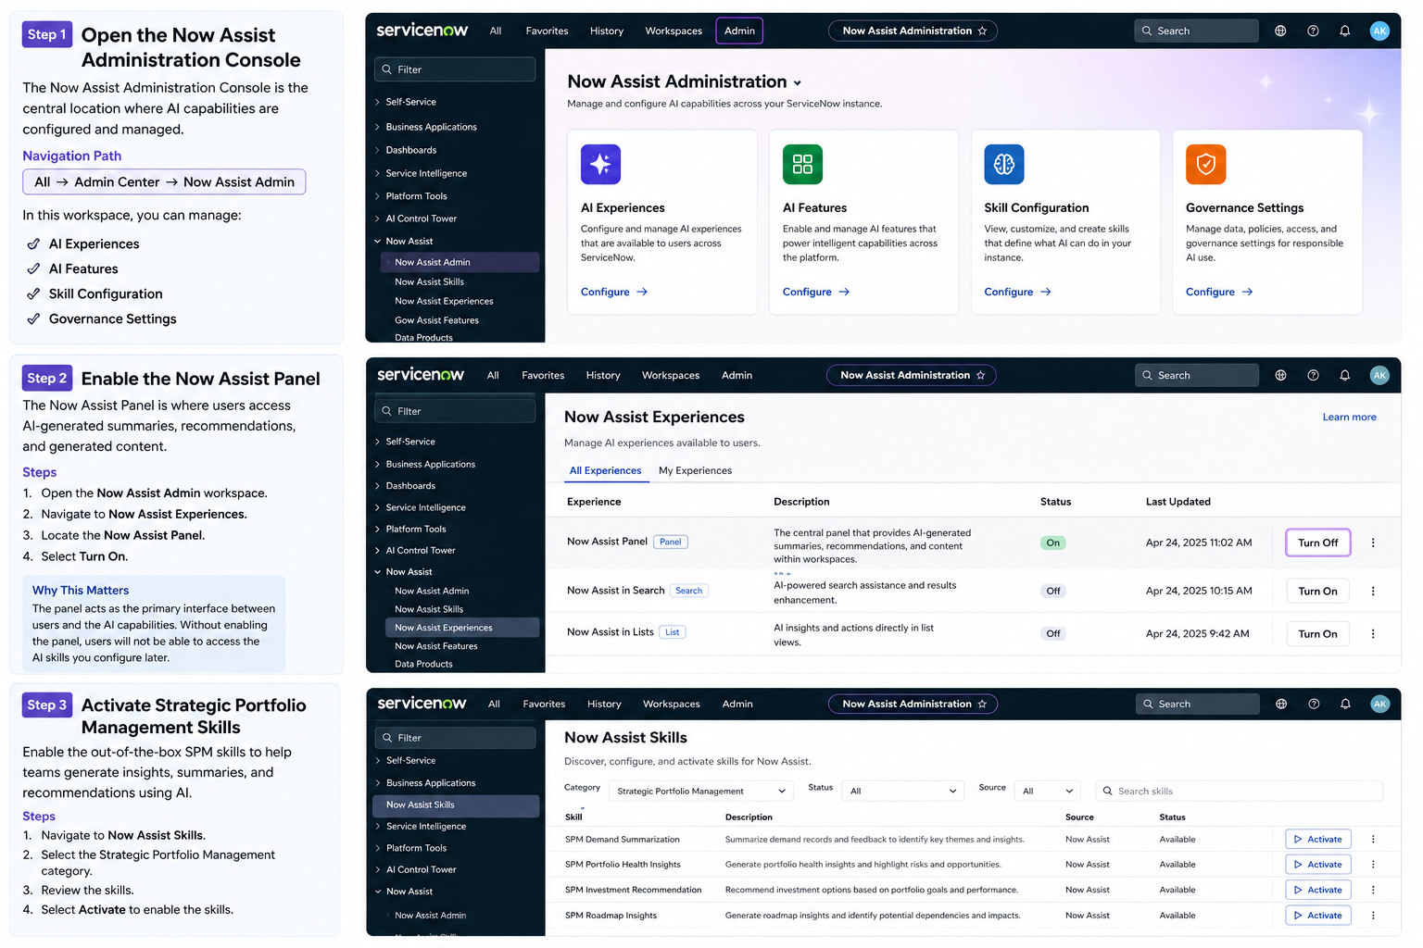Open History menu on the Experiences page header

click(603, 375)
